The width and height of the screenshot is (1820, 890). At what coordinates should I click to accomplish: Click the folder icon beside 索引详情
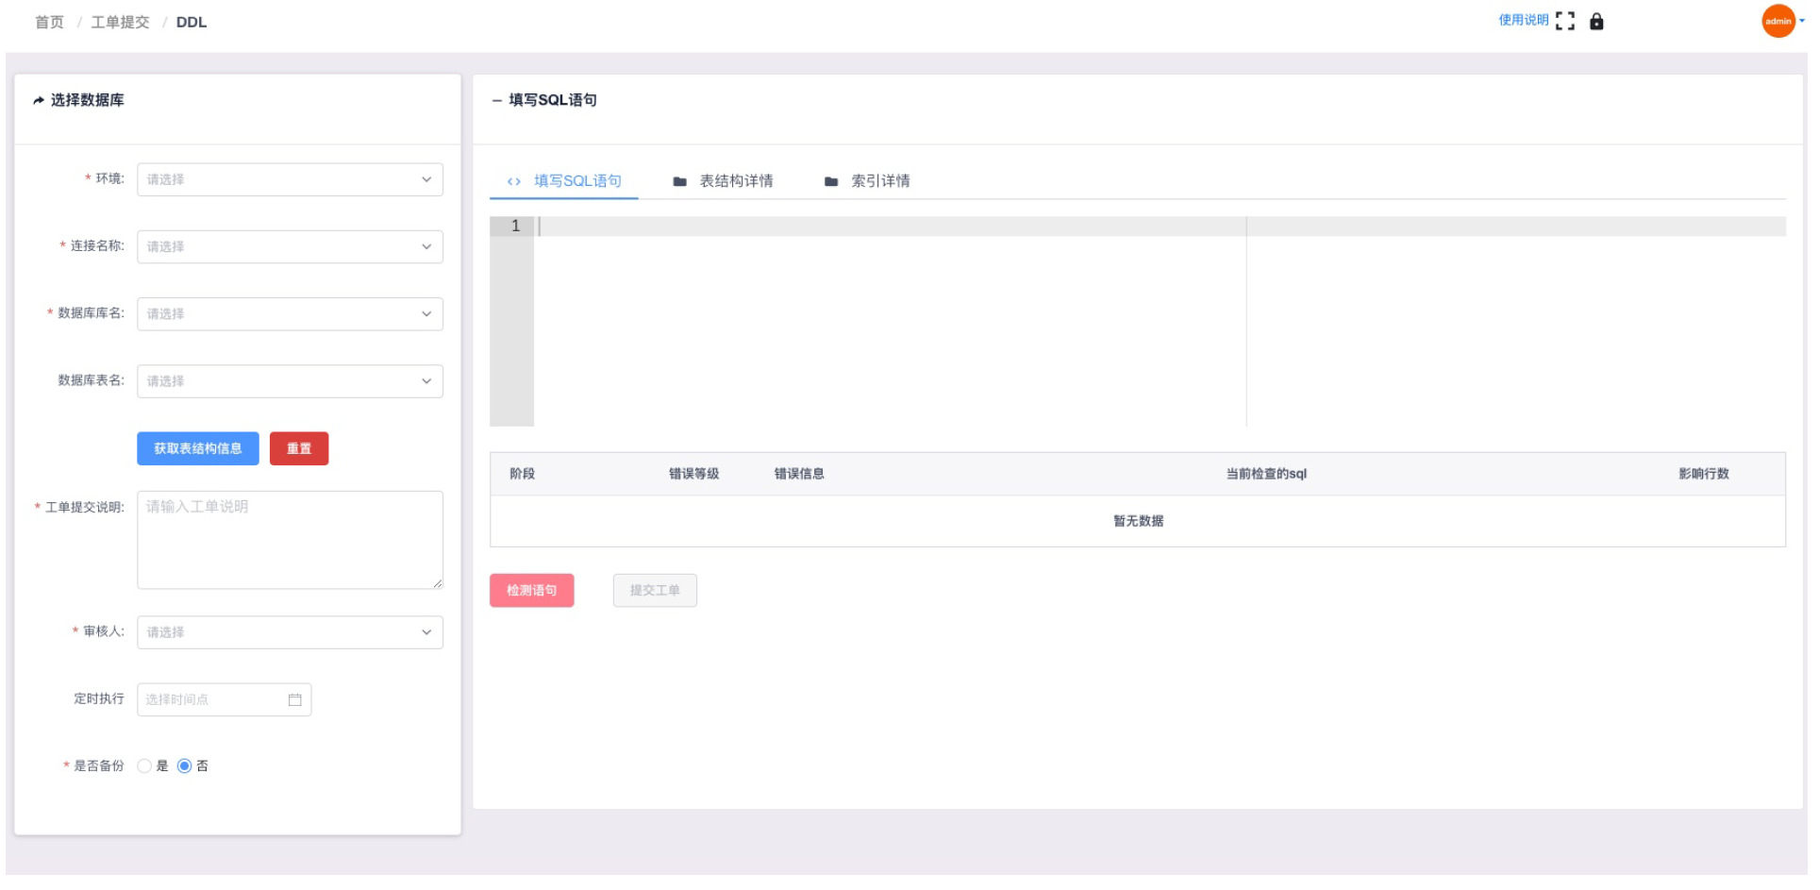[830, 181]
